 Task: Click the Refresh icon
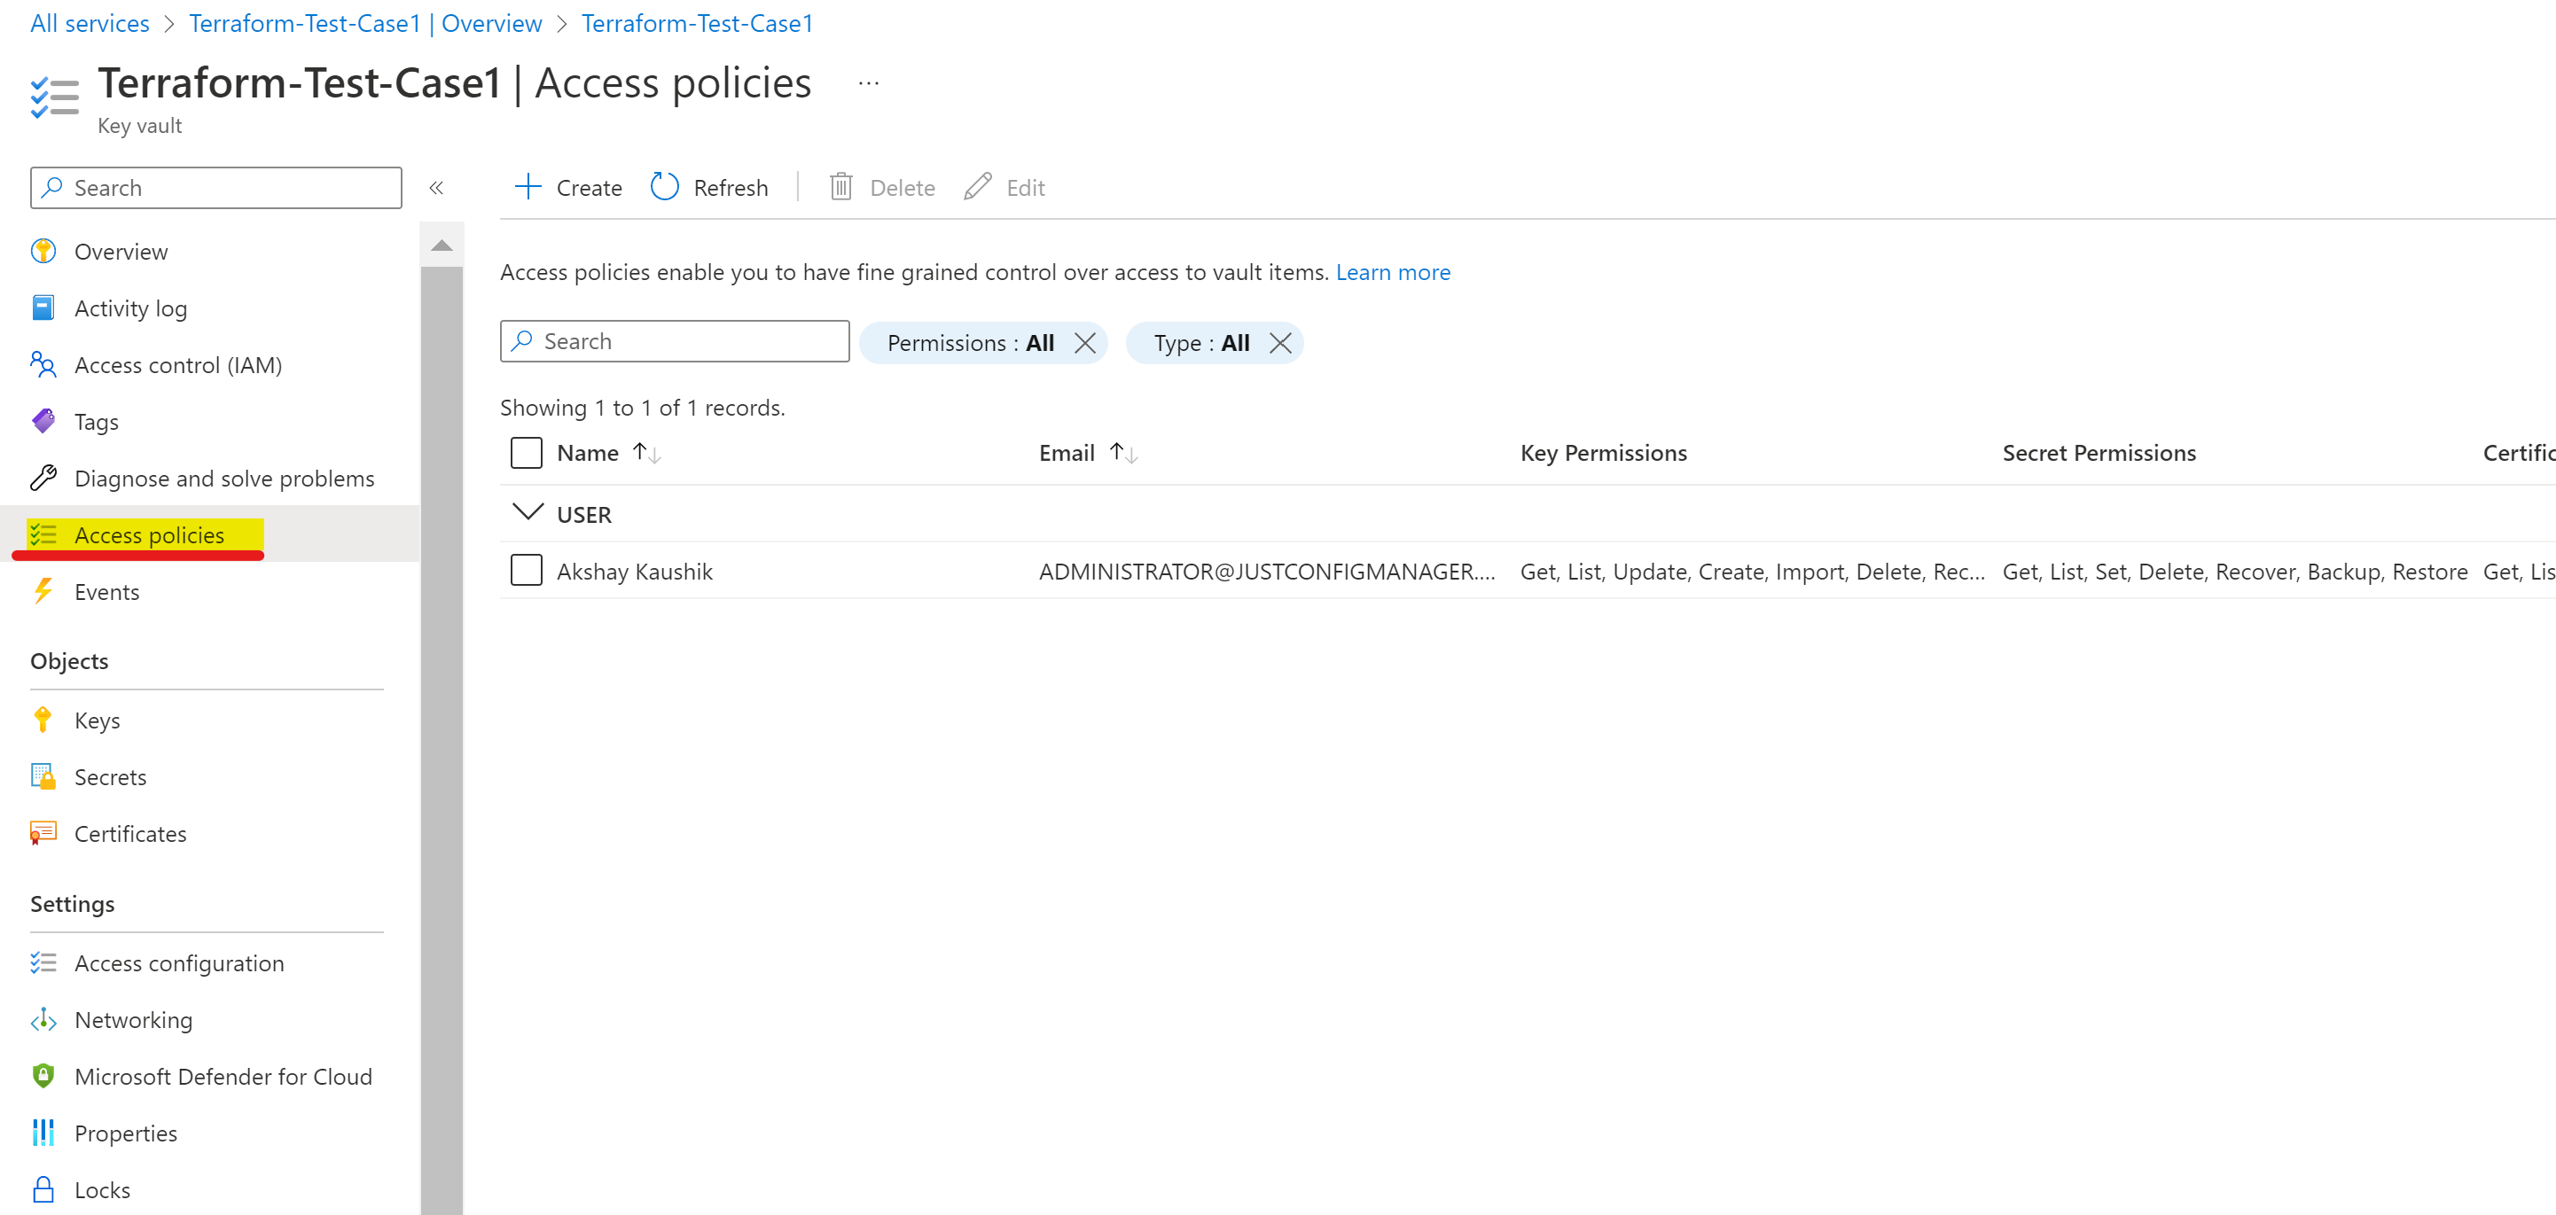pos(664,186)
